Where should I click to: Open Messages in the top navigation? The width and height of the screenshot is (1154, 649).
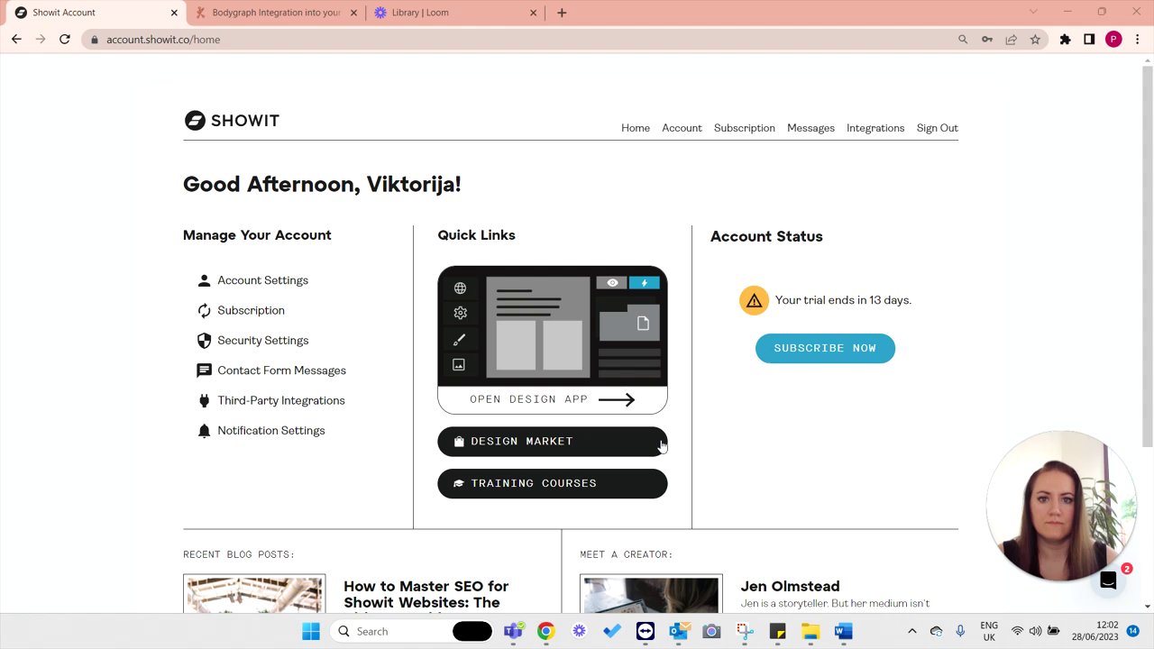point(811,128)
